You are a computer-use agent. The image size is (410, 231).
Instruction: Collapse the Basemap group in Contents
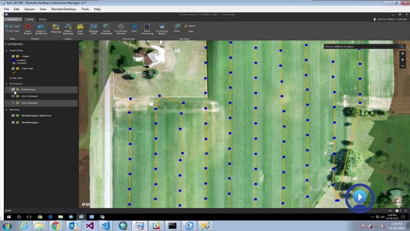[x=6, y=110]
